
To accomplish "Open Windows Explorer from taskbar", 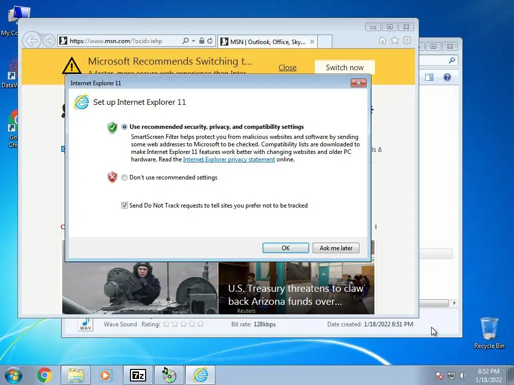I will [76, 375].
